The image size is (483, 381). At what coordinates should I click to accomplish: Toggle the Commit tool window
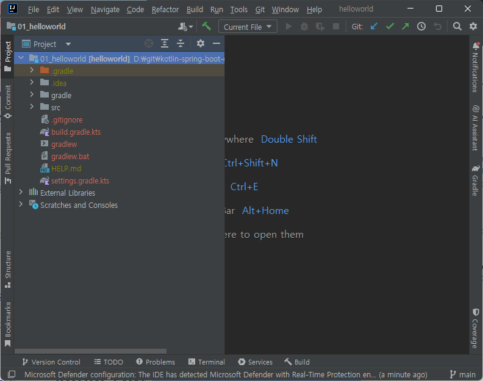[x=8, y=102]
